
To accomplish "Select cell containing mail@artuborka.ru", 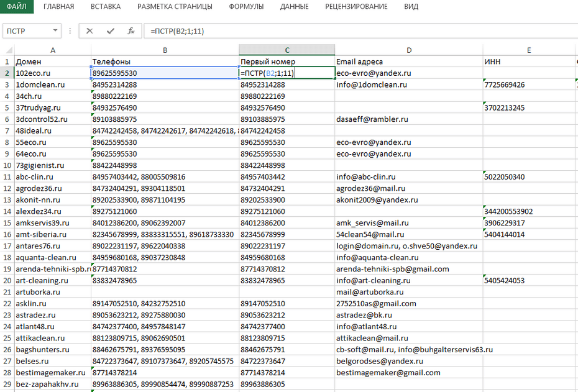I will coord(409,292).
